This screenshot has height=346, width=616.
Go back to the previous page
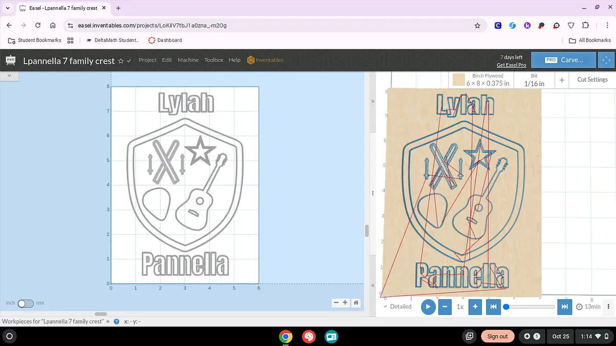click(9, 25)
